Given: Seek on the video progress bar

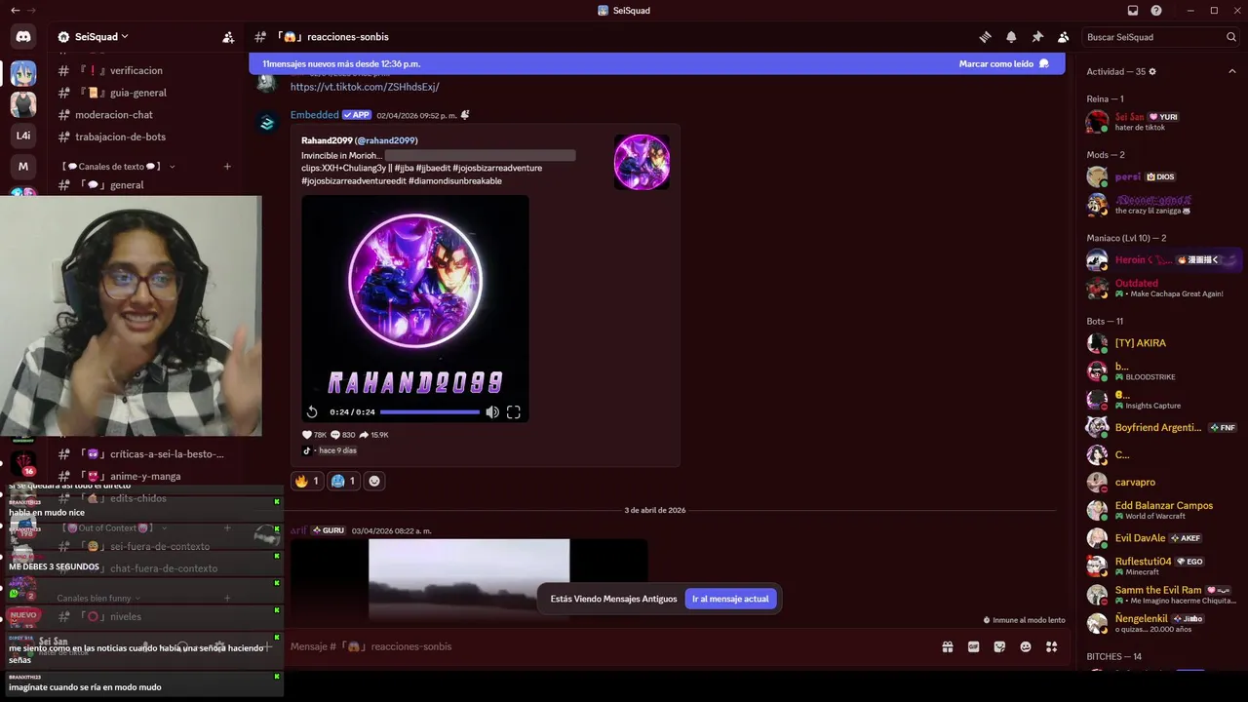Looking at the screenshot, I should click(x=430, y=412).
